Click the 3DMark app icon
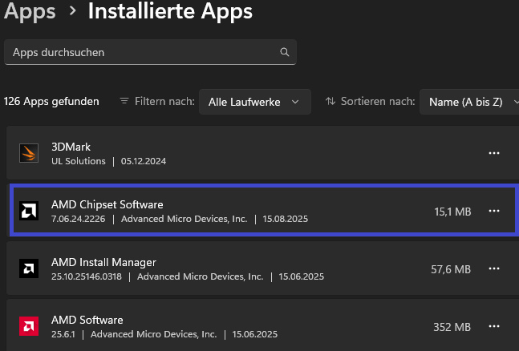519x351 pixels. [x=29, y=153]
